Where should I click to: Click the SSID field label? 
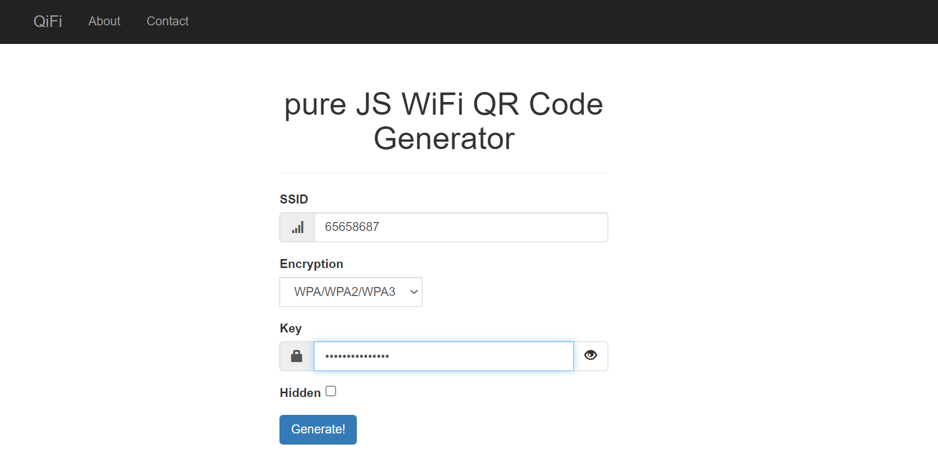tap(294, 199)
